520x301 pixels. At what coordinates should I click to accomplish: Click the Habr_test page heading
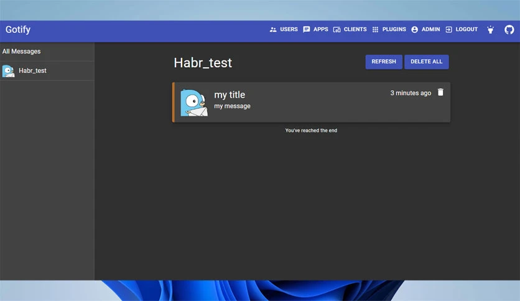pos(203,63)
